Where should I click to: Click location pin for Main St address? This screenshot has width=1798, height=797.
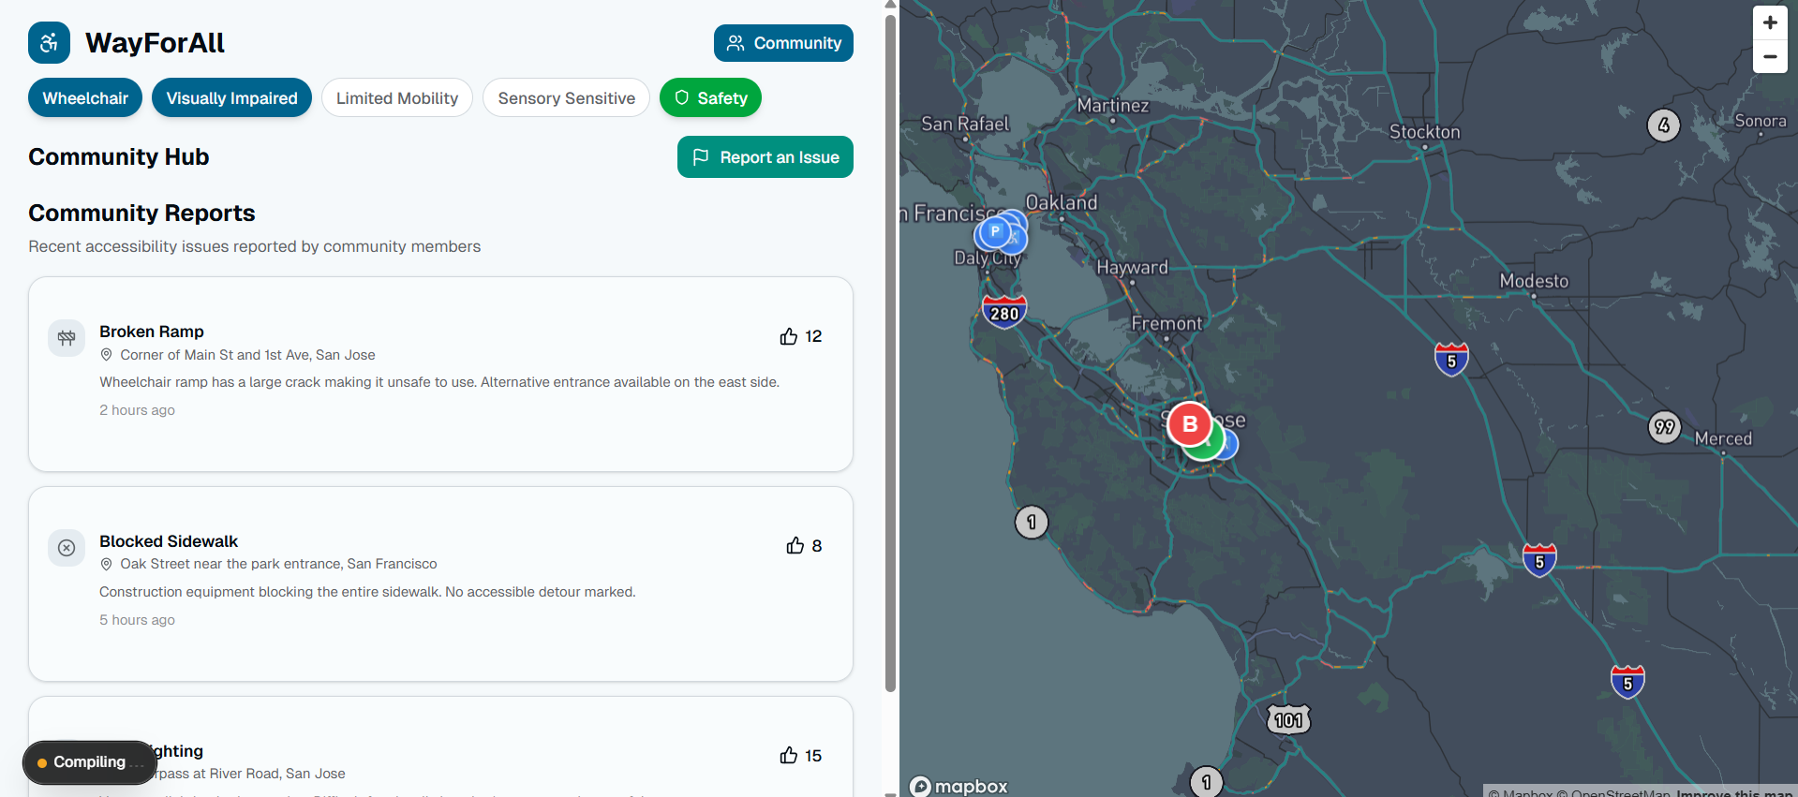[x=107, y=355]
